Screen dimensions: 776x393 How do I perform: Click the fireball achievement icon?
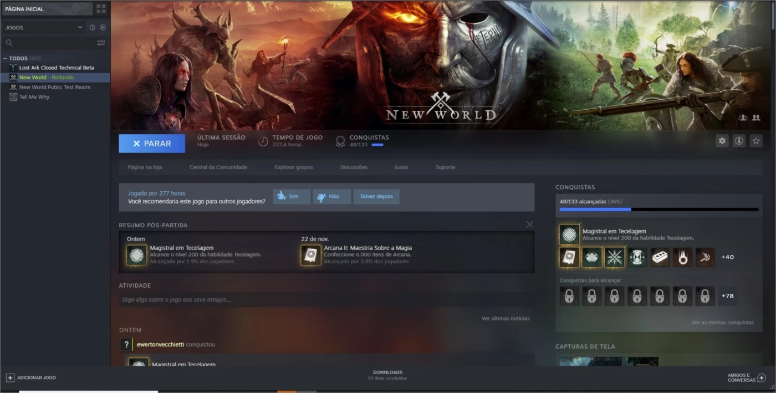682,257
